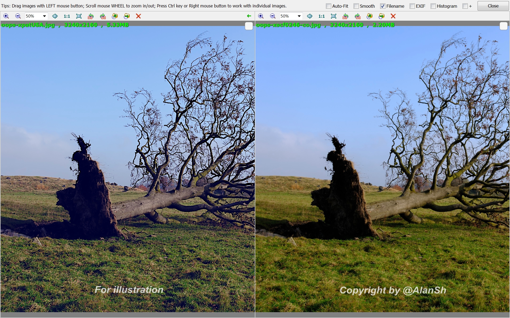
Task: Set the left image to 1:1 size
Action: coord(67,16)
